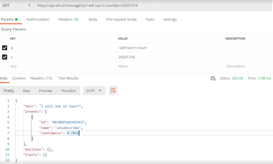
Task: Click the DESCRIPTION column header
Action: click(x=236, y=39)
